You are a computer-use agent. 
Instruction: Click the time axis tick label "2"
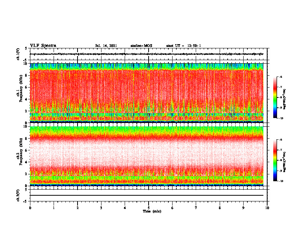pyautogui.click(x=78, y=208)
